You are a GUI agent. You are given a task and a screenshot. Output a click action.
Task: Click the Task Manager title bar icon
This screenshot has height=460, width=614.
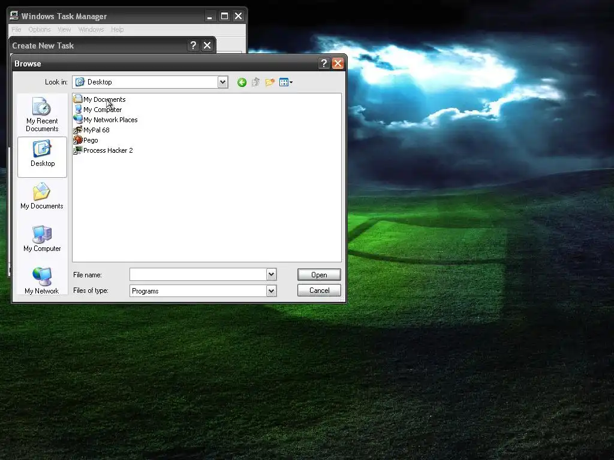pos(14,16)
